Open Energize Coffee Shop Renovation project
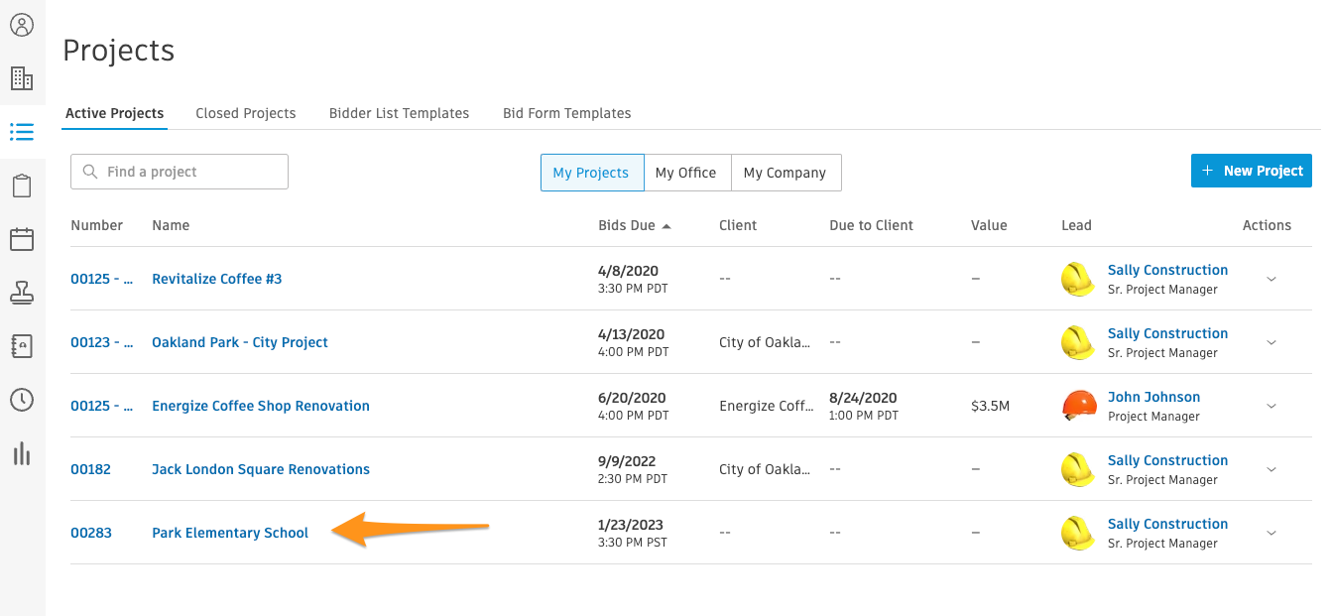1331x616 pixels. coord(261,406)
